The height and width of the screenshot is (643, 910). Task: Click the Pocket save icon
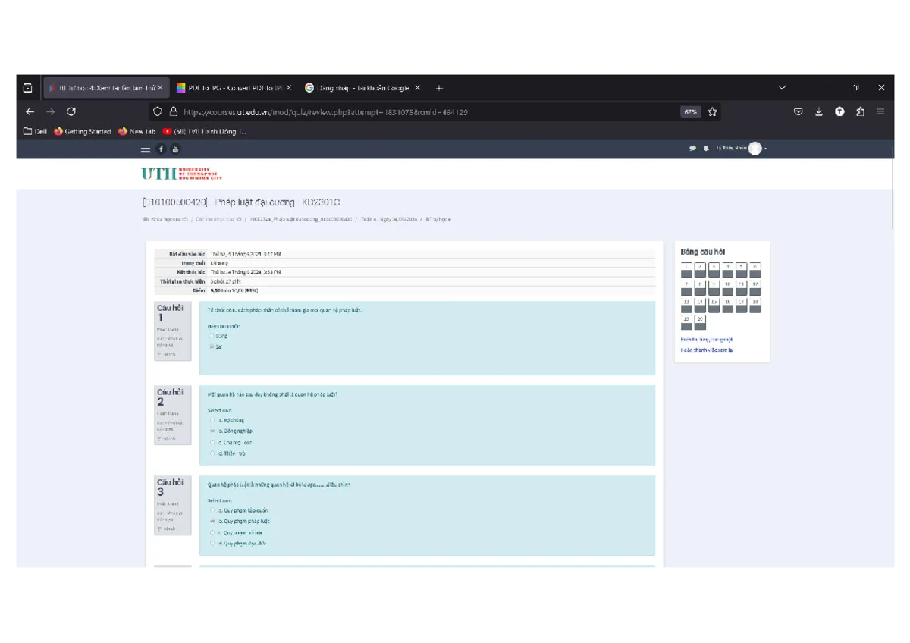click(x=799, y=111)
